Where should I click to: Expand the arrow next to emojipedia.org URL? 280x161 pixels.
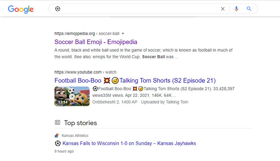(x=123, y=33)
